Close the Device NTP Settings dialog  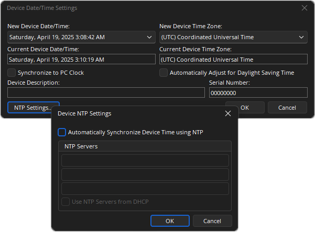(228, 113)
